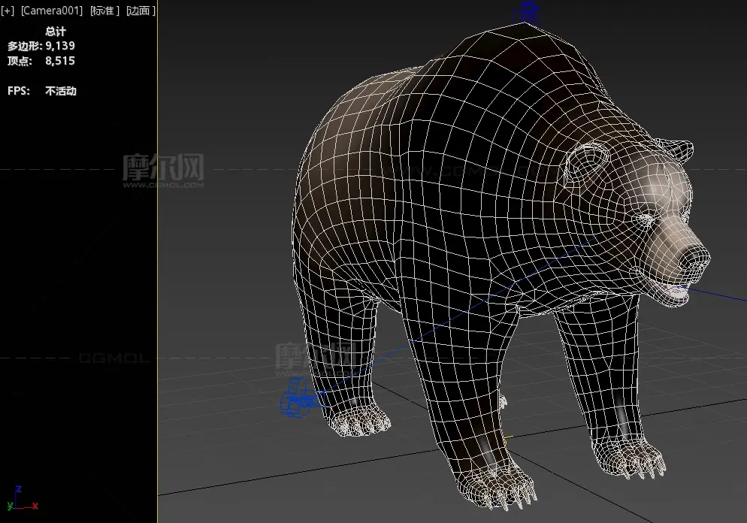Click the XYZ axis tripod gizmo
This screenshot has height=523, width=747.
coord(22,499)
